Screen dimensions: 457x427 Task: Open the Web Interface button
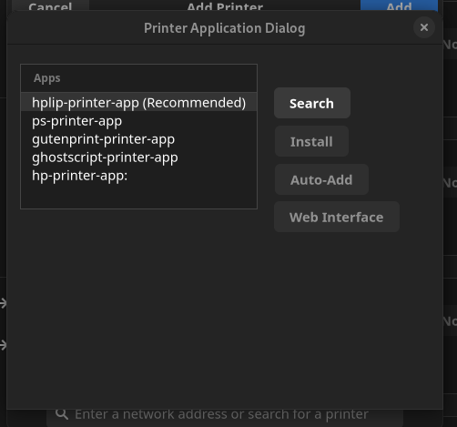point(337,217)
